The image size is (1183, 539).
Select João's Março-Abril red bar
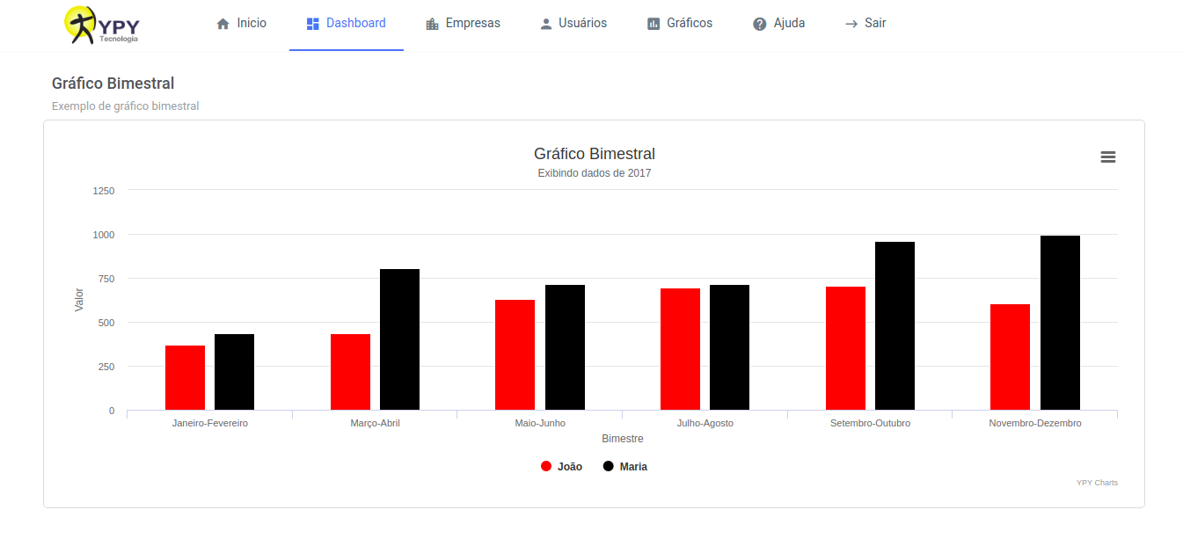click(350, 372)
